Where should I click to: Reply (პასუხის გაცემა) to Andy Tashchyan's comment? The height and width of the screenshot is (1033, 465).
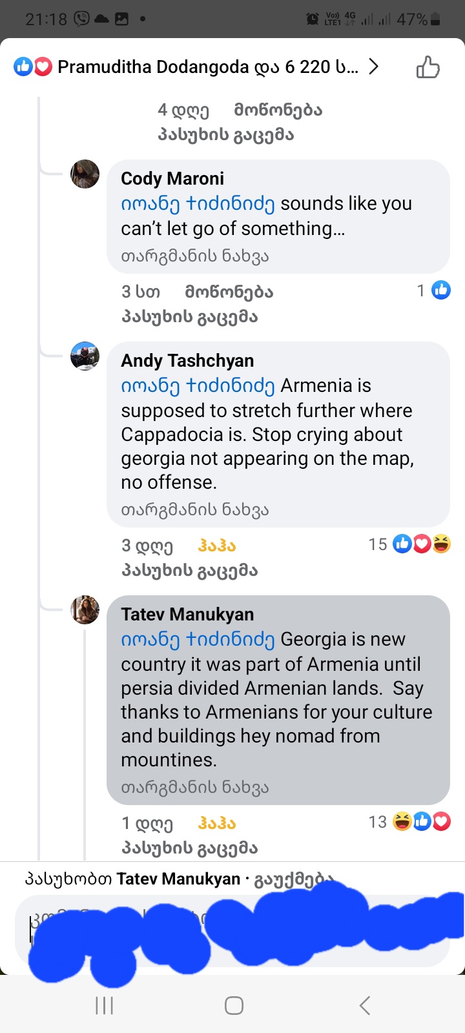tap(189, 571)
